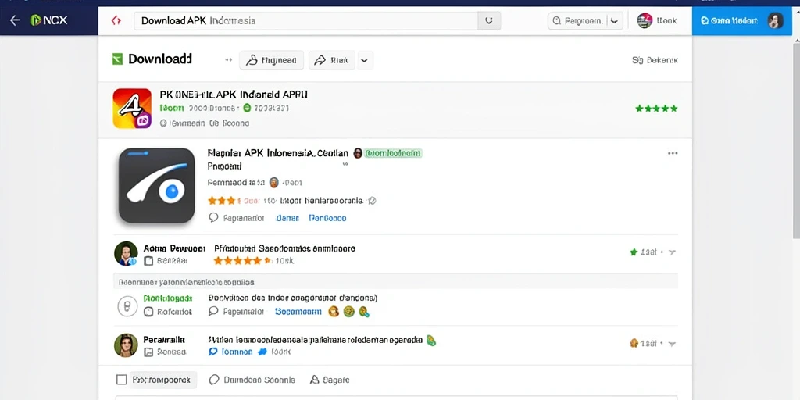
Task: Expand the dropdown arrow beside the share button
Action: tap(364, 60)
